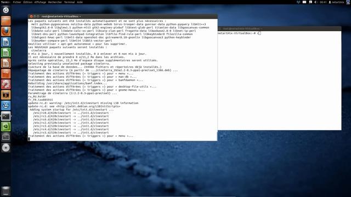Image resolution: width=351 pixels, height=197 pixels.
Task: Open the clock showing 00:41
Action: tap(323, 2)
